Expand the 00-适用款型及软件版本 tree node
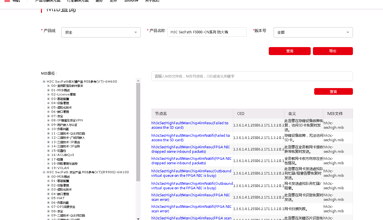 [x=48, y=86]
